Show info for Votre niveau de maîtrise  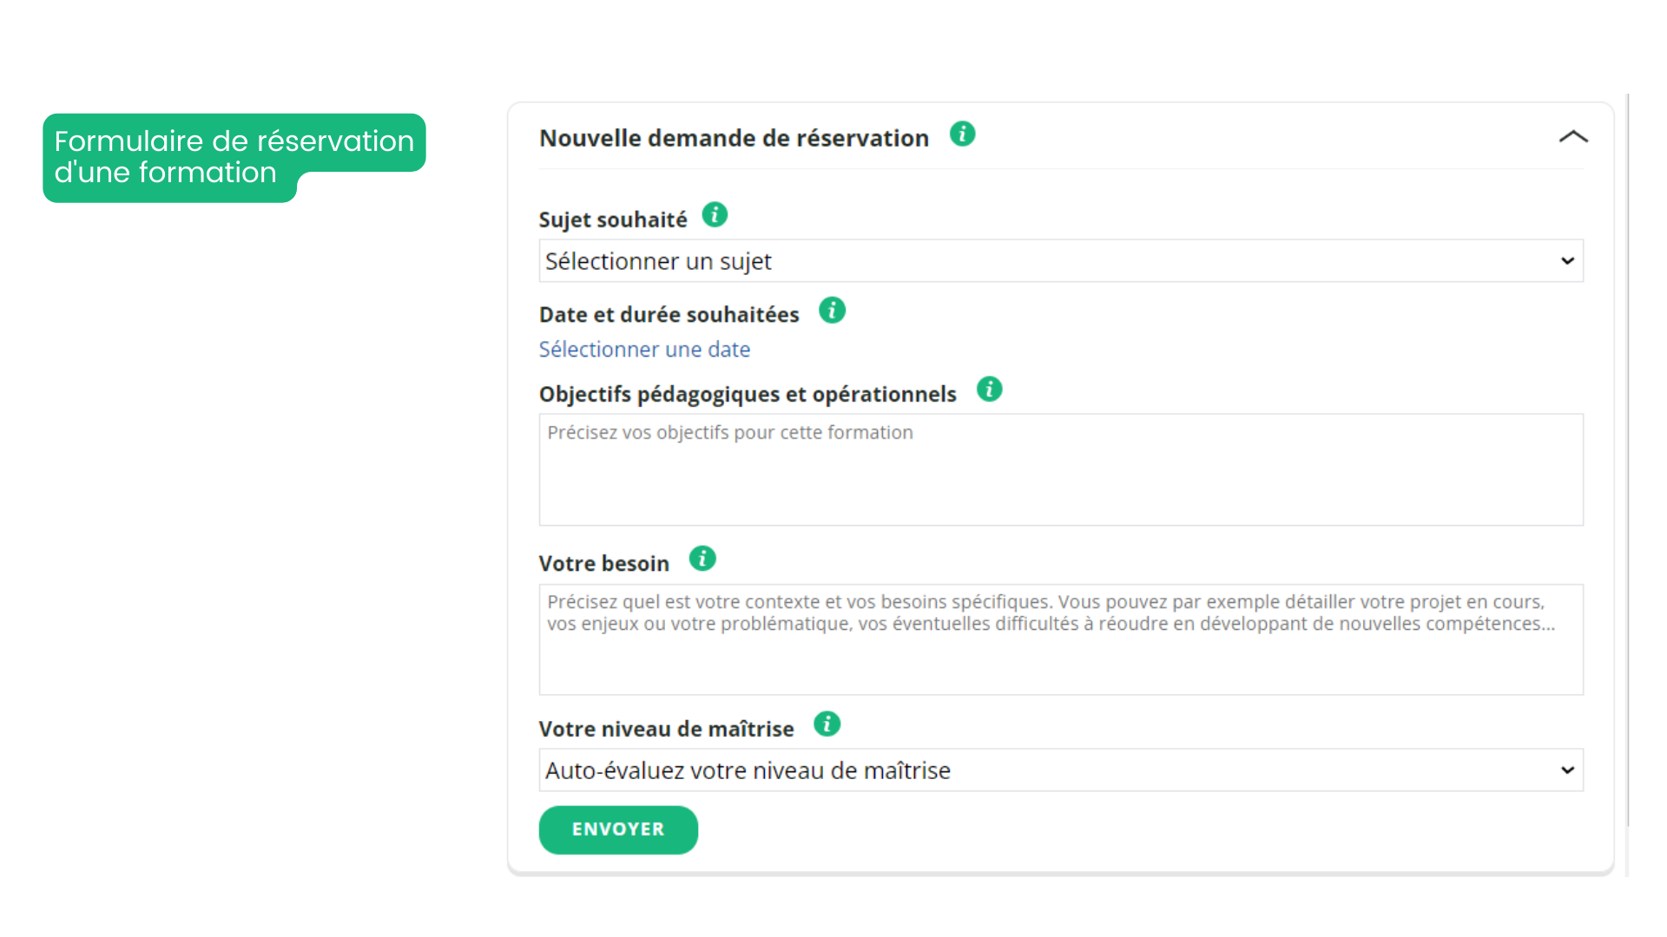[x=827, y=724]
